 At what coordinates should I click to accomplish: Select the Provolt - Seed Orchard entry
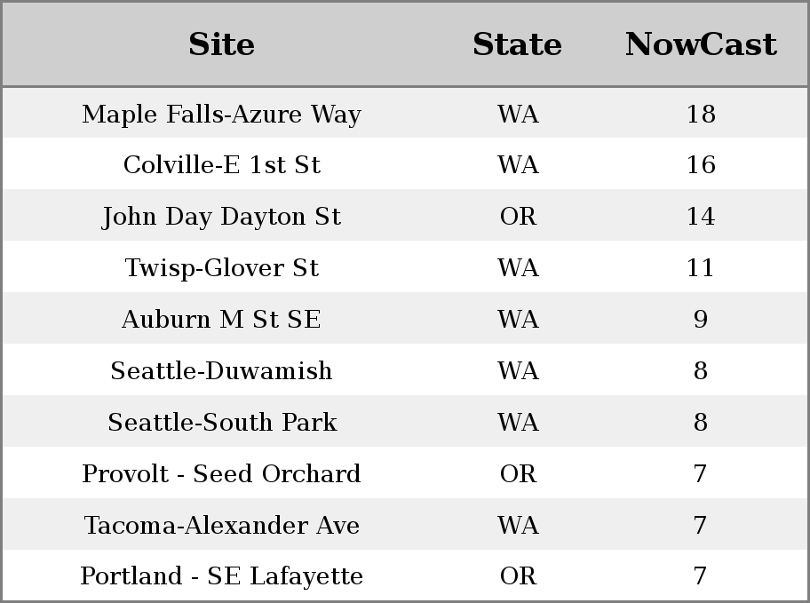tap(221, 474)
